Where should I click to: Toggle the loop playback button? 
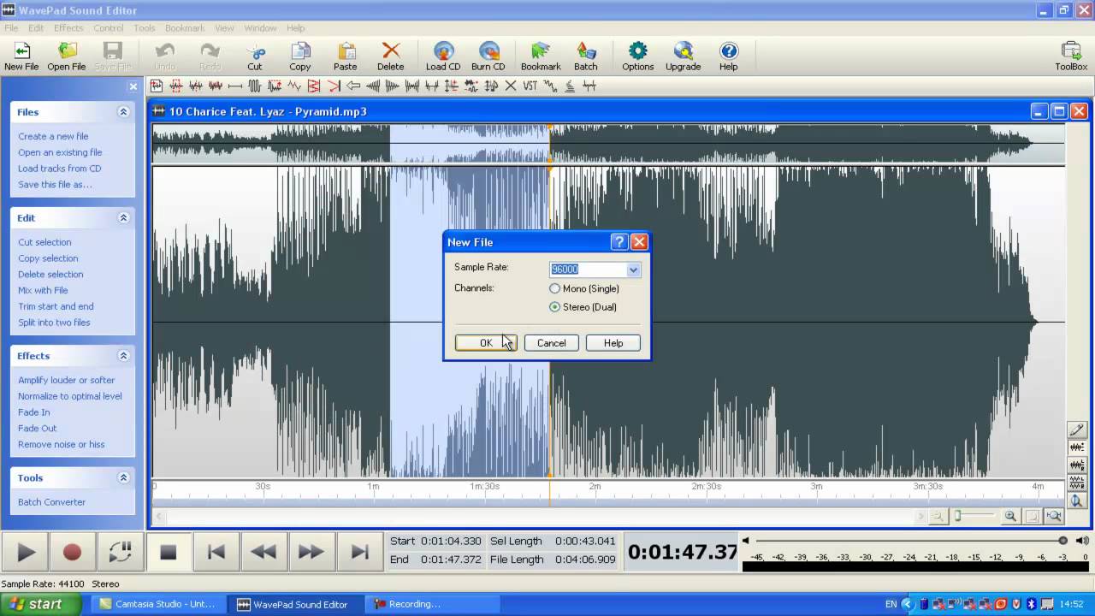[120, 552]
